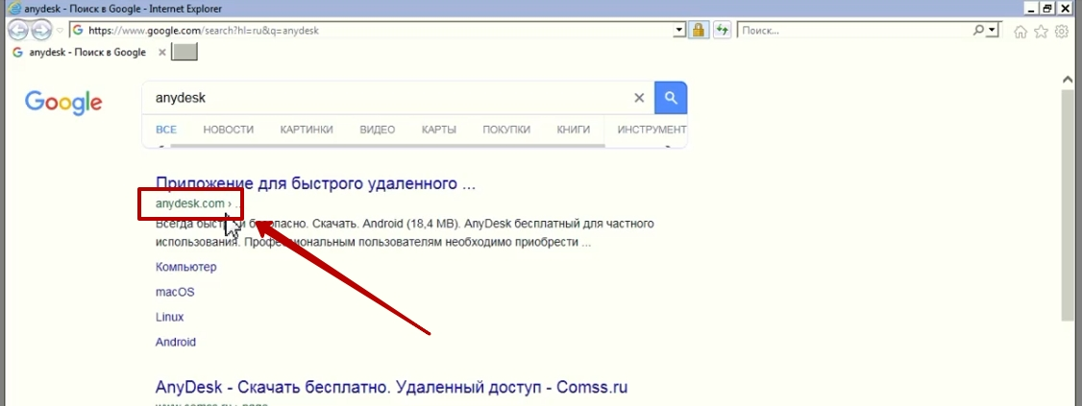Switch to the ПОКУПКИ tab
This screenshot has height=406, width=1082.
coord(506,129)
